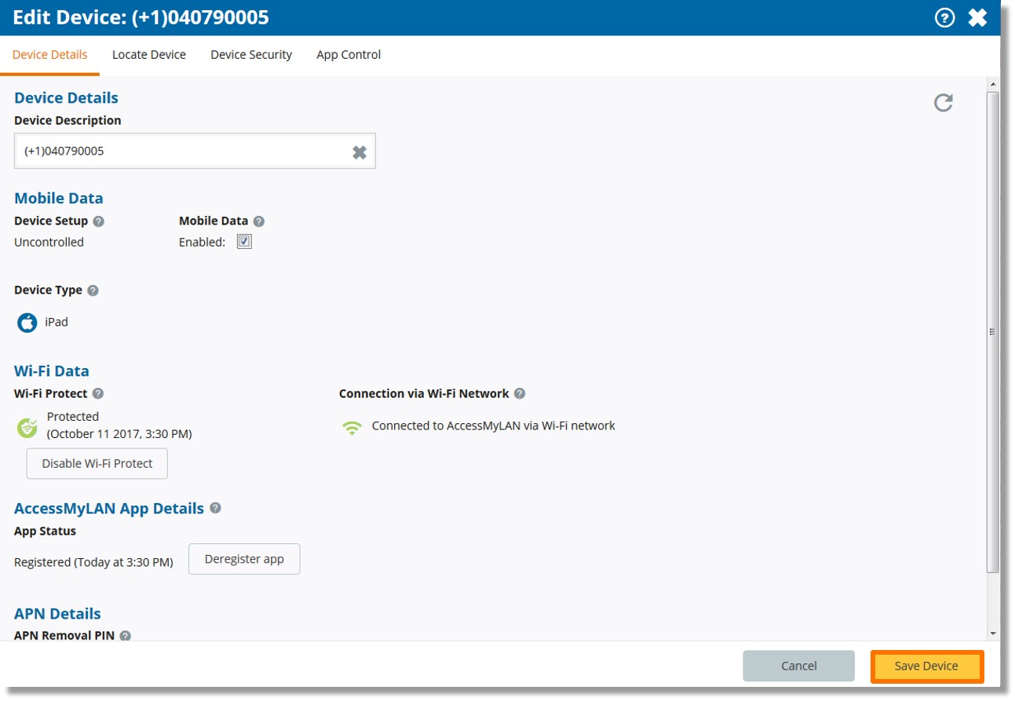Open help for Connection via Wi-Fi Network
The image size is (1015, 701).
(x=519, y=393)
